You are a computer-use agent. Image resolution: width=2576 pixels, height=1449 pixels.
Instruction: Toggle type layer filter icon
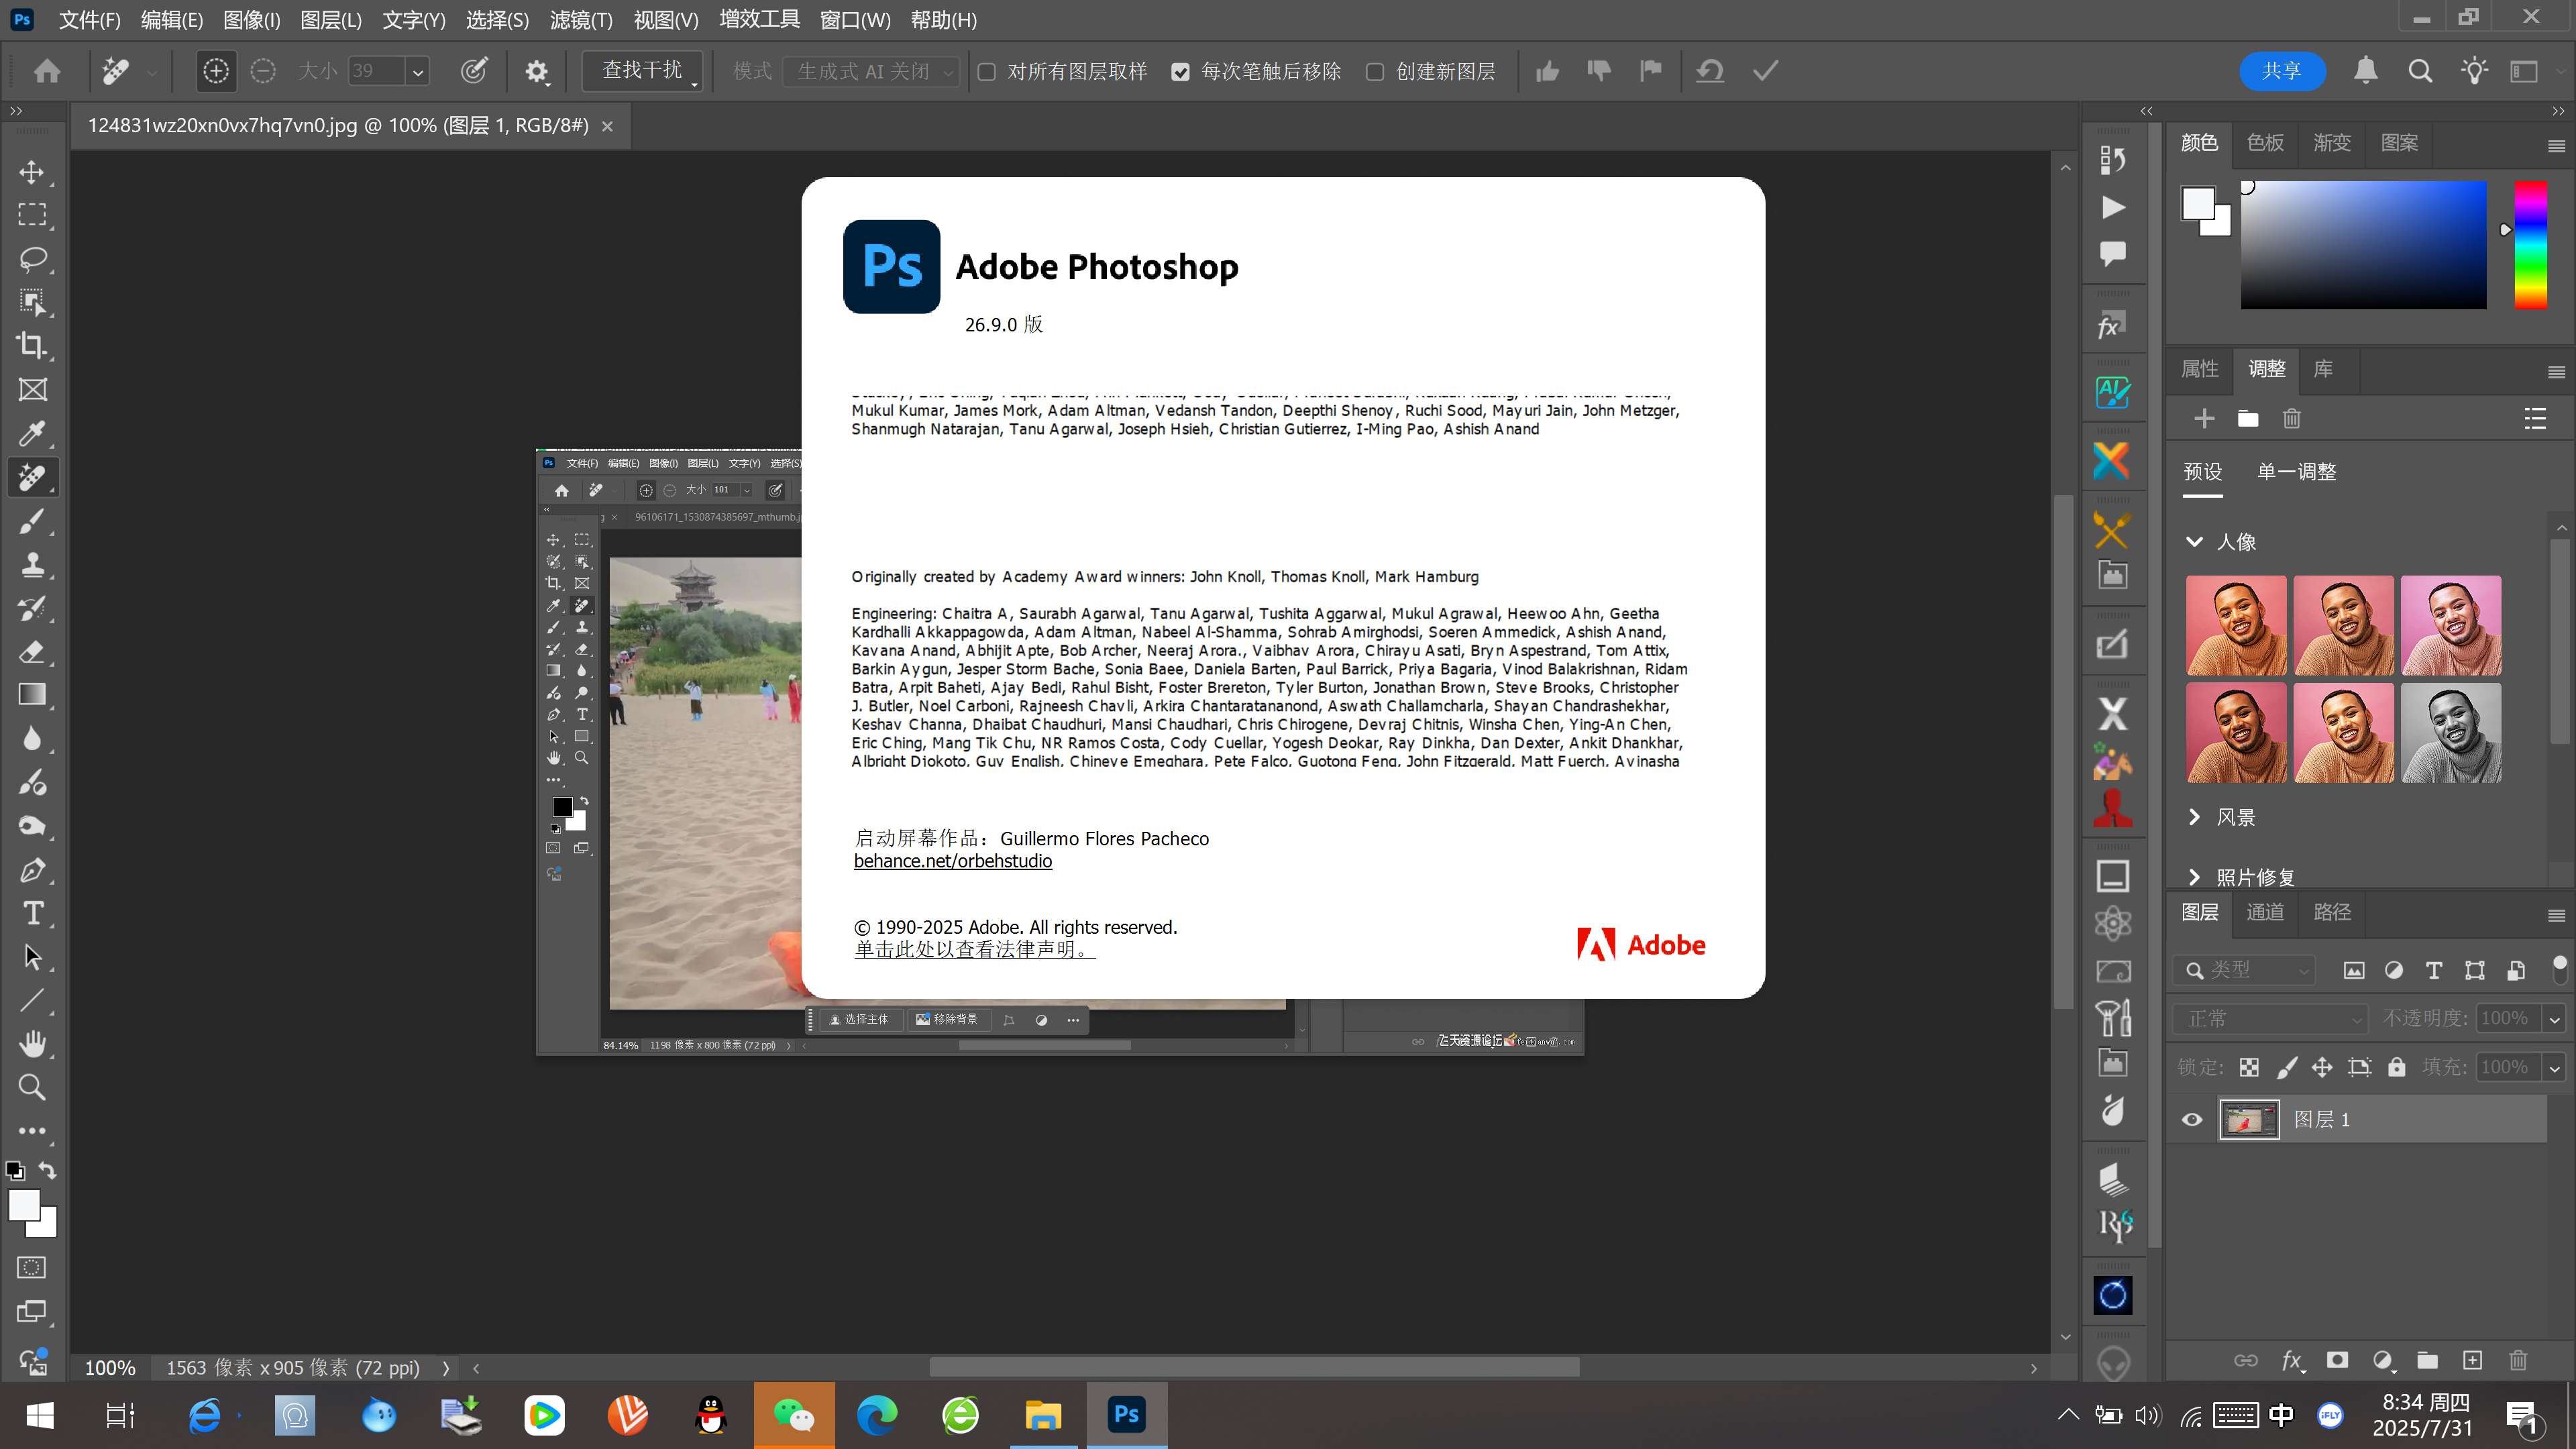(2433, 970)
